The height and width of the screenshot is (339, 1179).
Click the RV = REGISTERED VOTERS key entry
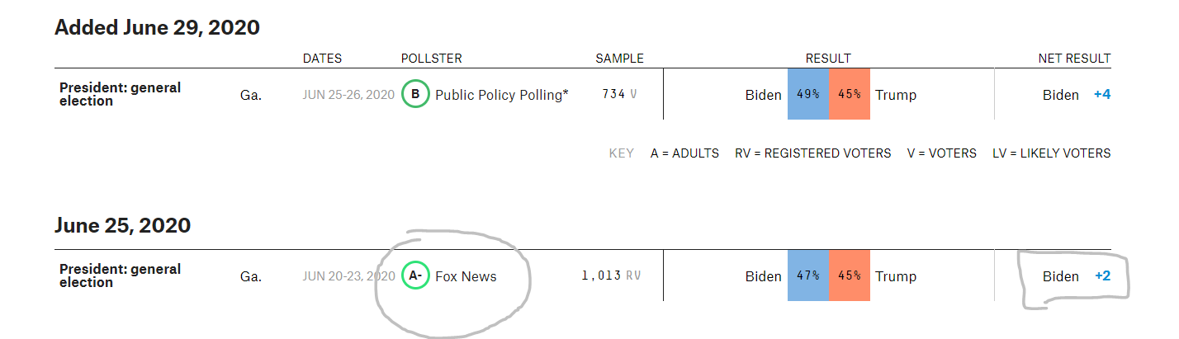click(x=812, y=153)
